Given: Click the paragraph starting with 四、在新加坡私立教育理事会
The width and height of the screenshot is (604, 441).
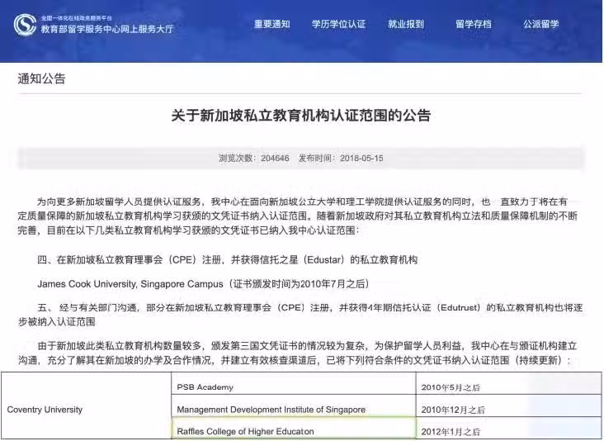Looking at the screenshot, I should pos(227,260).
